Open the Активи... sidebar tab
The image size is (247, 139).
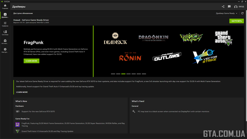point(5,42)
